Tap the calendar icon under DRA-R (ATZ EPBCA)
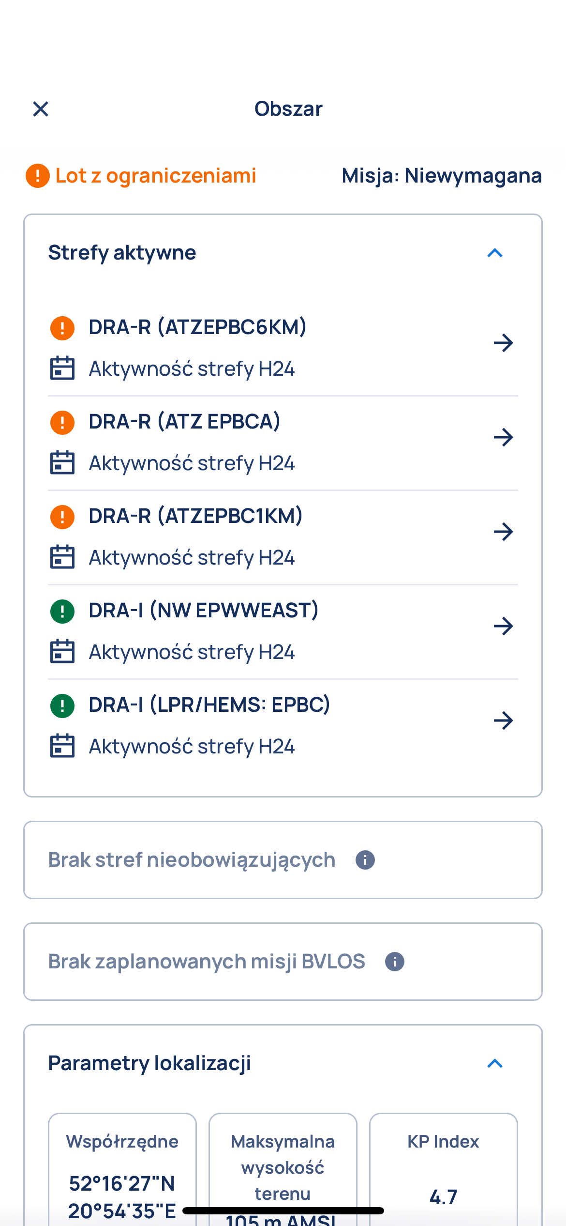566x1226 pixels. click(62, 463)
